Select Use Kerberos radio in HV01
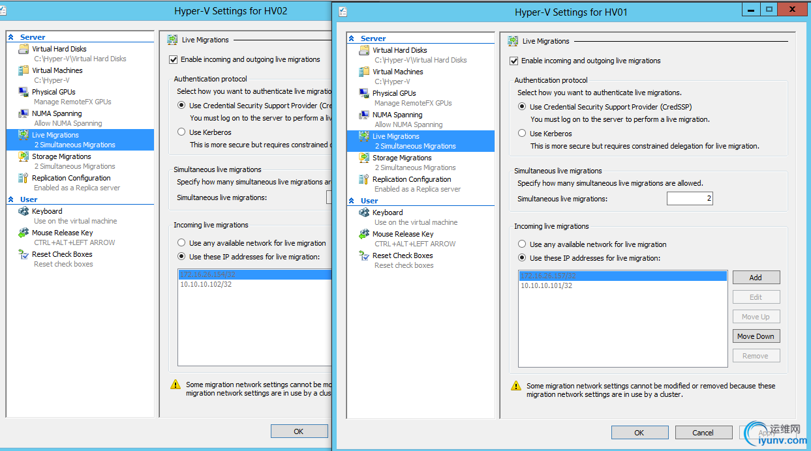Viewport: 811px width, 451px height. point(522,134)
